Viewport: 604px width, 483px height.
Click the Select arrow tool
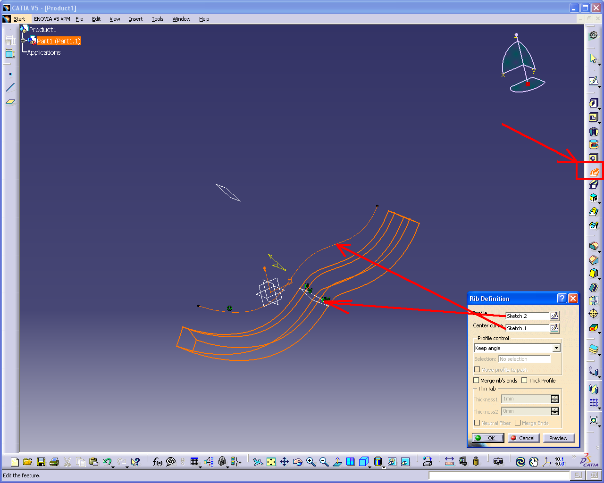594,58
